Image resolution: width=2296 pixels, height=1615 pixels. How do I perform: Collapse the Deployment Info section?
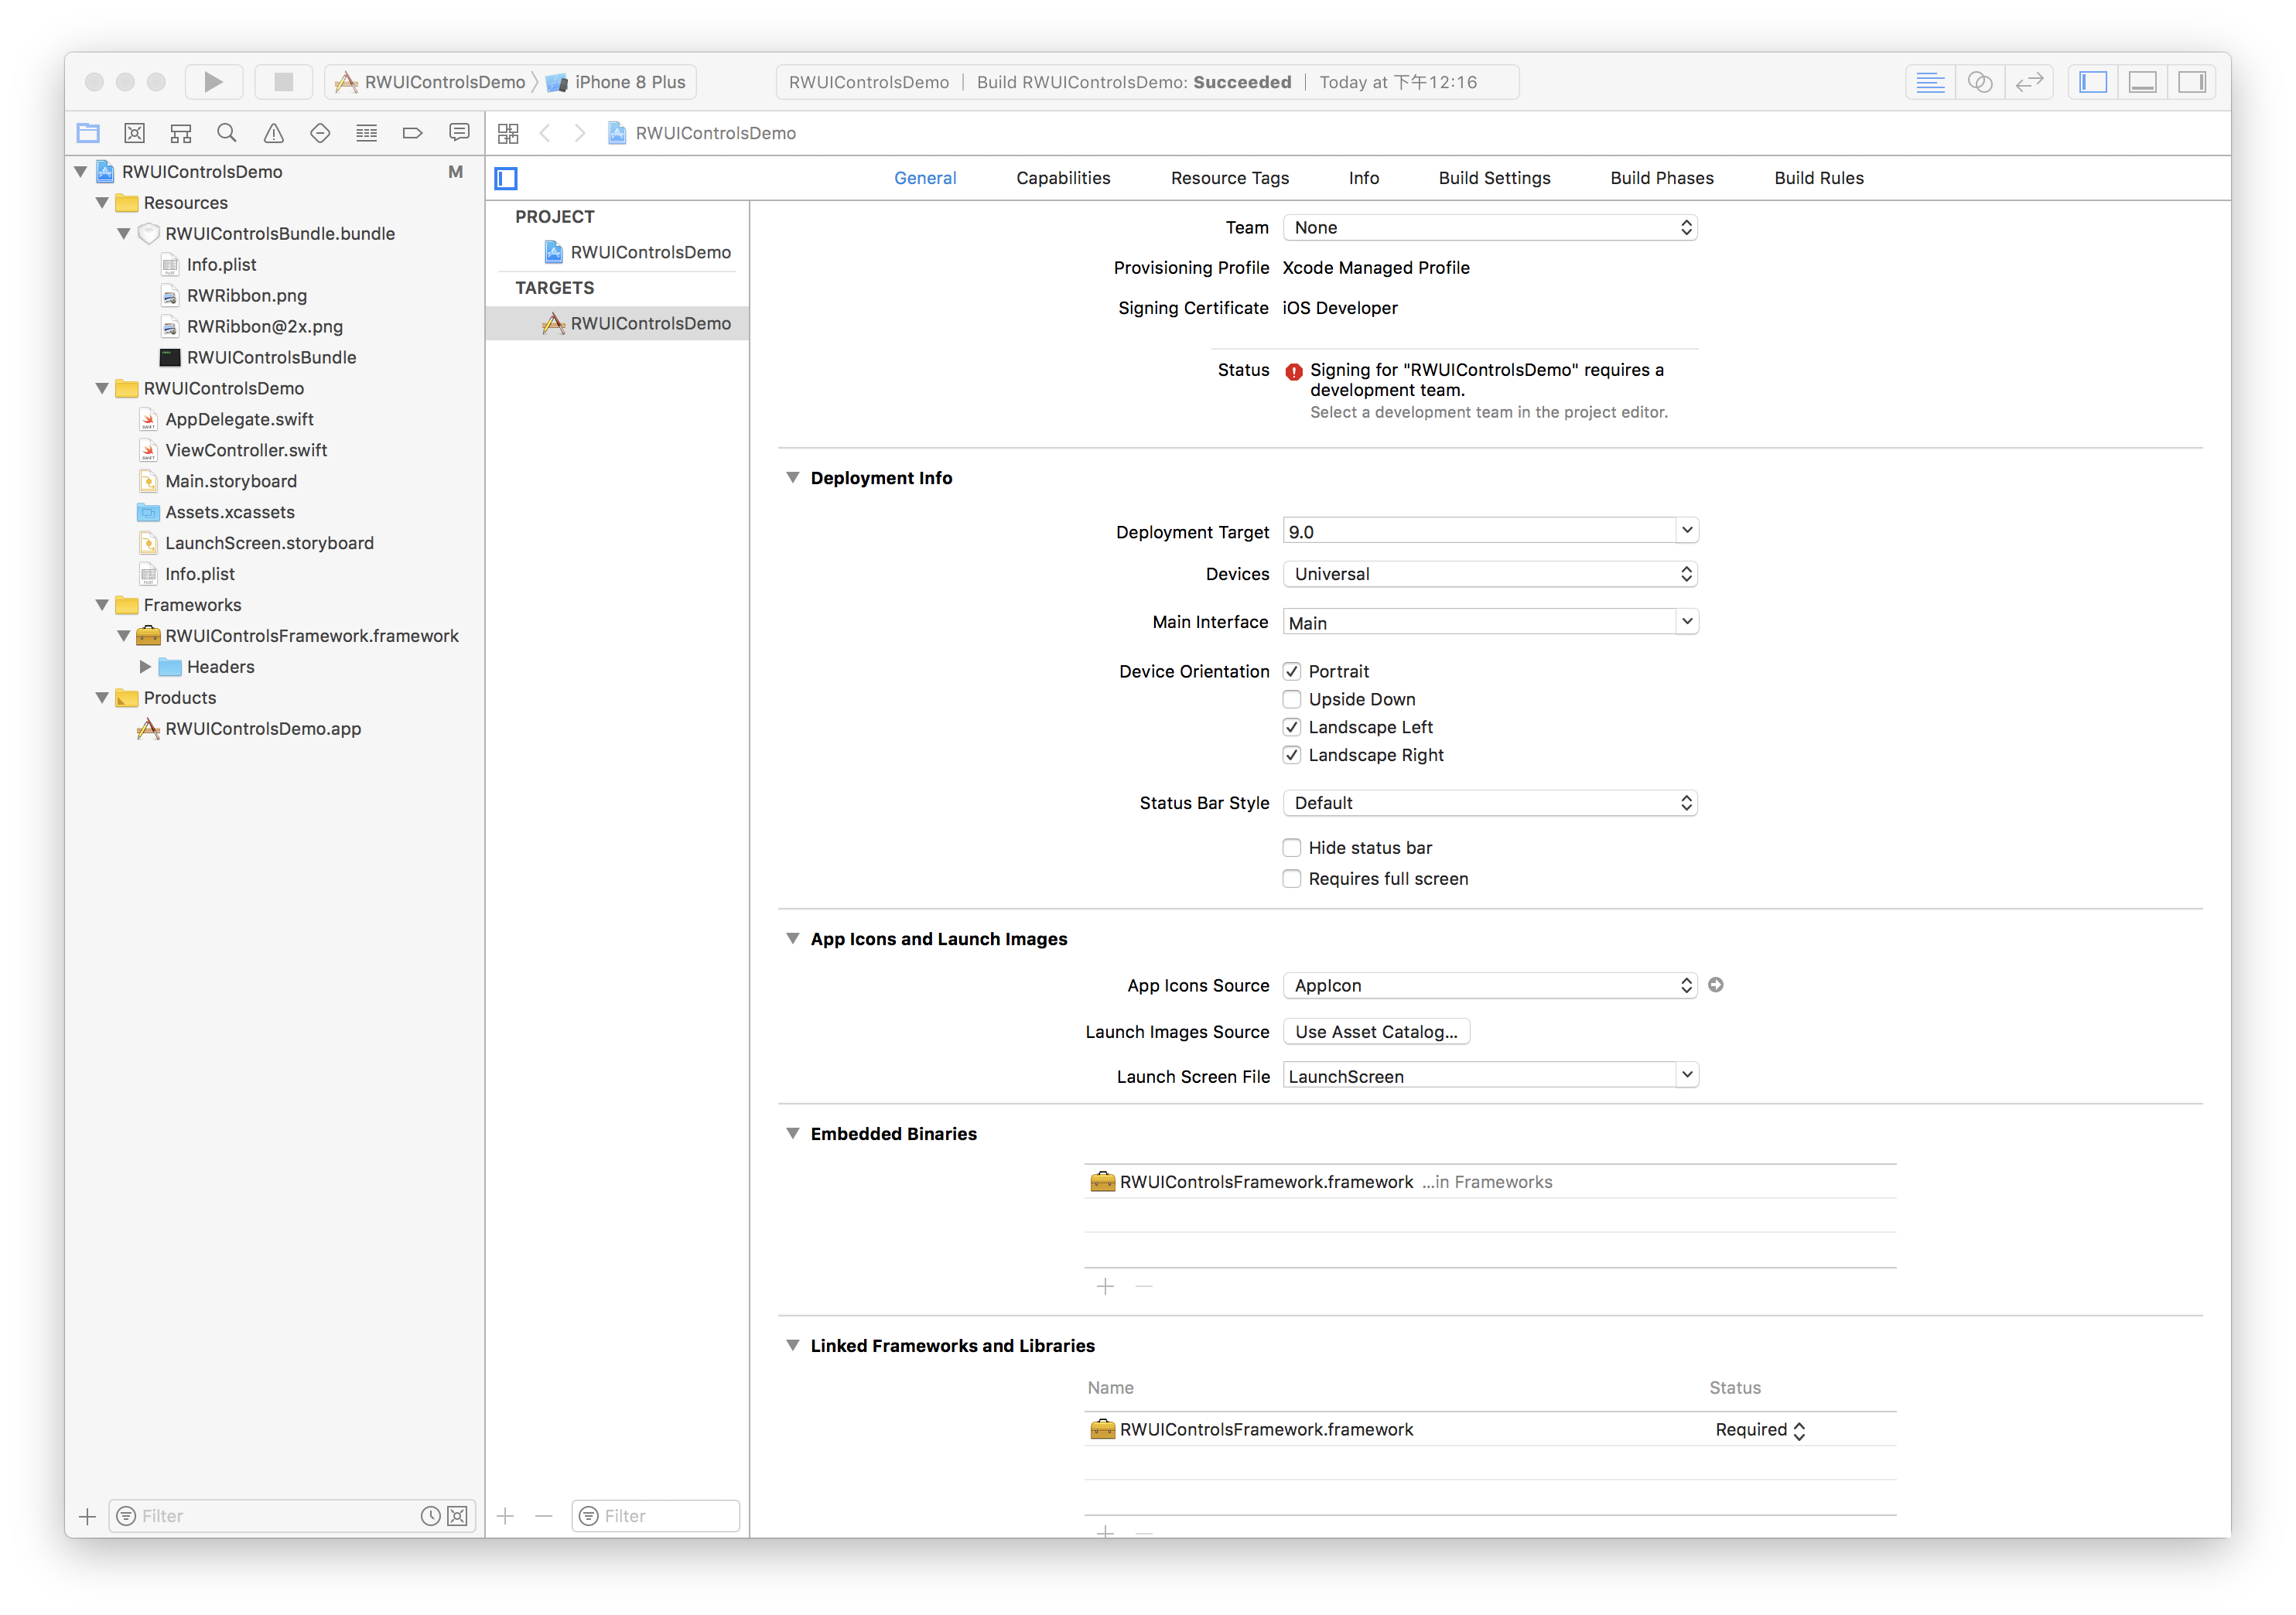click(x=792, y=478)
